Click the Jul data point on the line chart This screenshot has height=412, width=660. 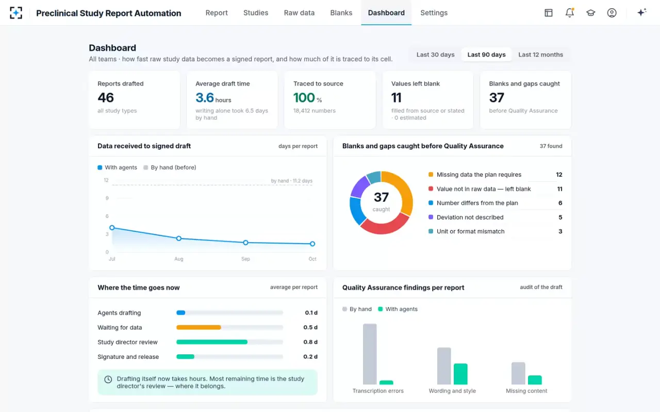pos(112,228)
